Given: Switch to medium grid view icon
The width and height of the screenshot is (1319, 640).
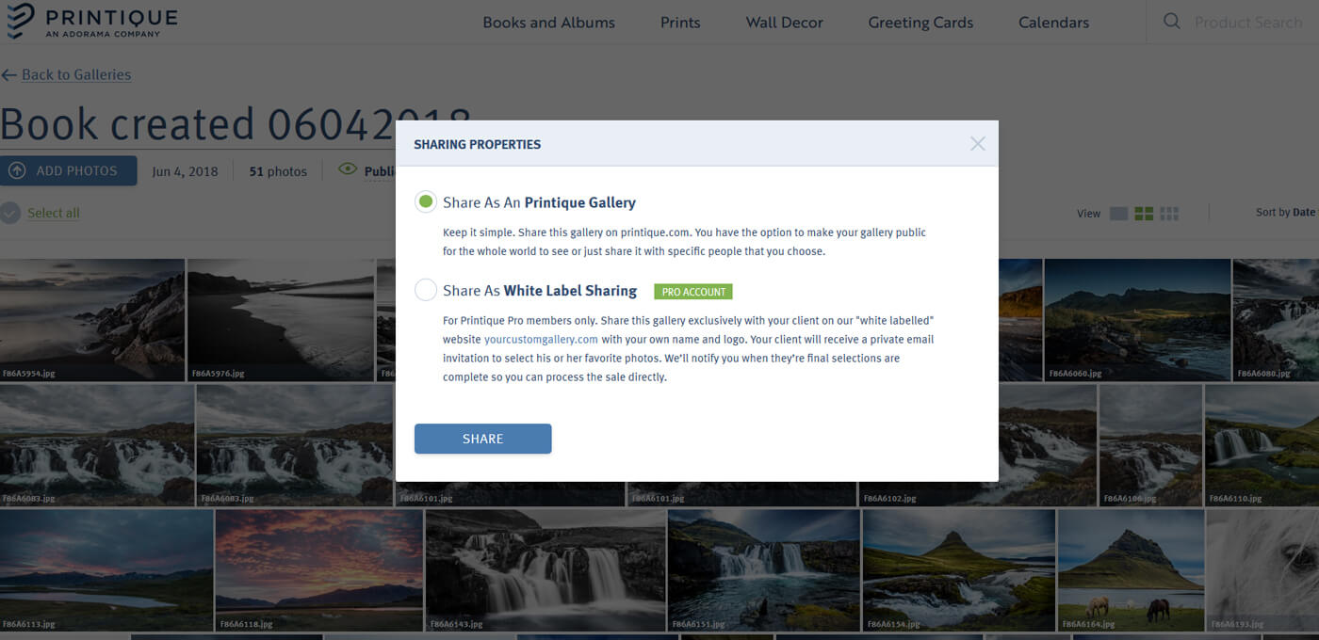Looking at the screenshot, I should 1145,213.
